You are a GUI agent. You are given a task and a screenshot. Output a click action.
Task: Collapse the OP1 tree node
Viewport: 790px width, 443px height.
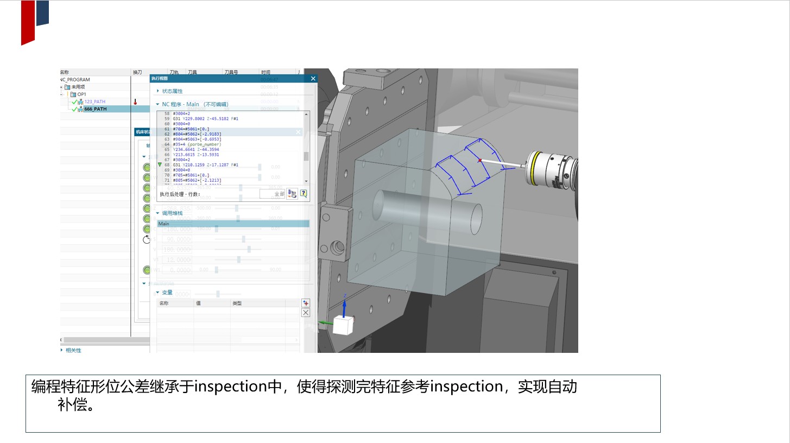coord(61,94)
